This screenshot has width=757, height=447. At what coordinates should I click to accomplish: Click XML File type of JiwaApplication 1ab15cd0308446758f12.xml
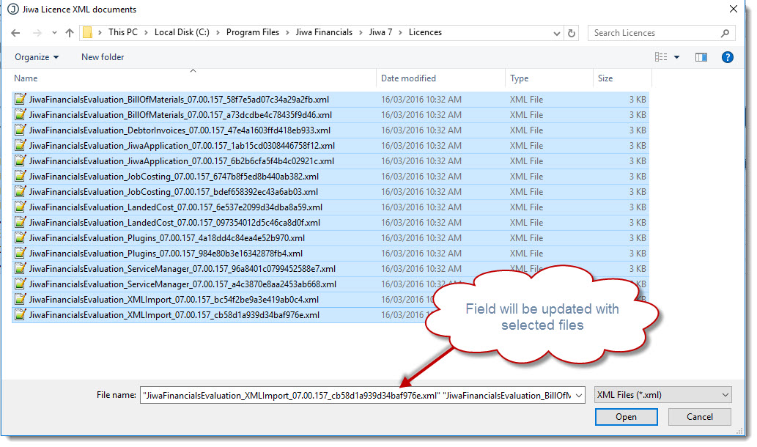(526, 146)
